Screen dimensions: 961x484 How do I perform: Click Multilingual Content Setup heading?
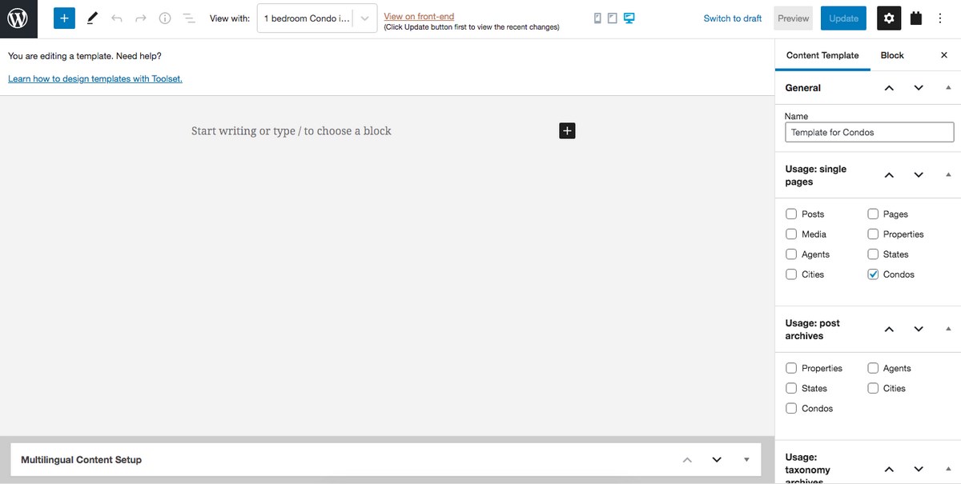(81, 460)
